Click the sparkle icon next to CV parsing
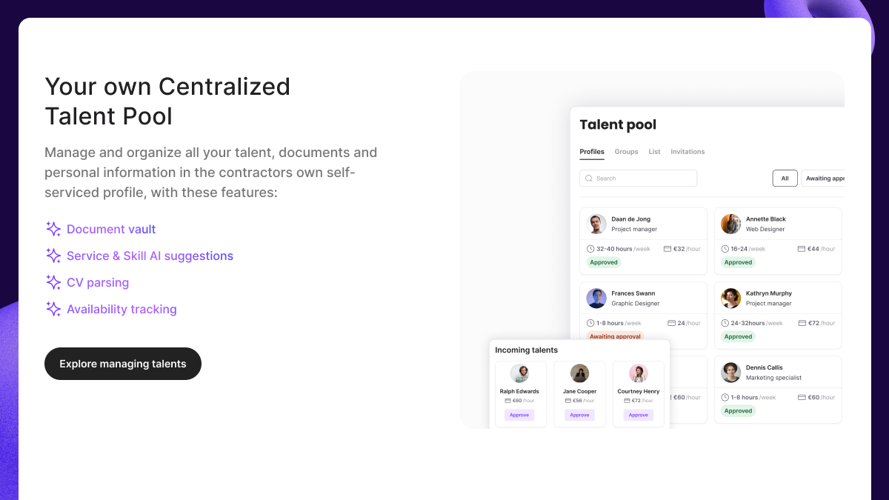 (x=53, y=282)
